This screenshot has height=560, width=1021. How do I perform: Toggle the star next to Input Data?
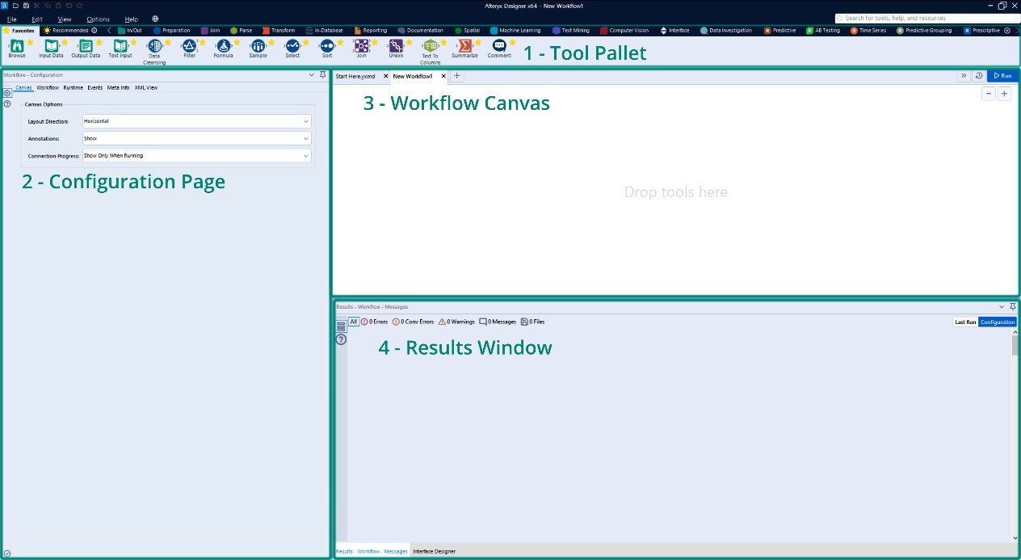point(65,42)
